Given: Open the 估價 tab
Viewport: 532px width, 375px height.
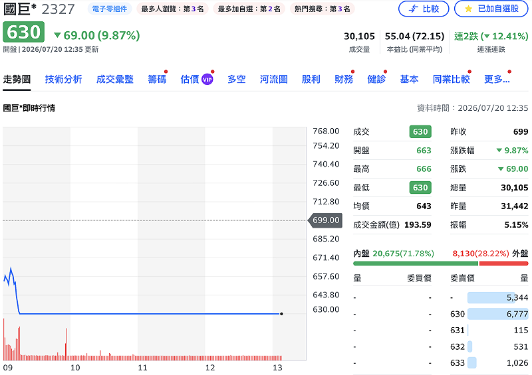Looking at the screenshot, I should click(x=190, y=79).
